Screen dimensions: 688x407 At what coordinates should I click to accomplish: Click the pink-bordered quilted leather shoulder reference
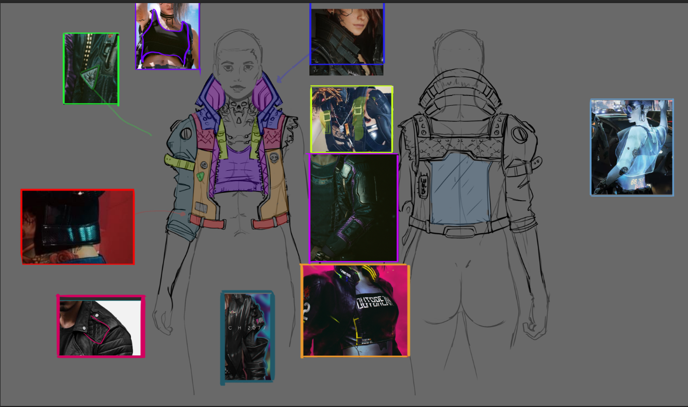click(x=101, y=327)
